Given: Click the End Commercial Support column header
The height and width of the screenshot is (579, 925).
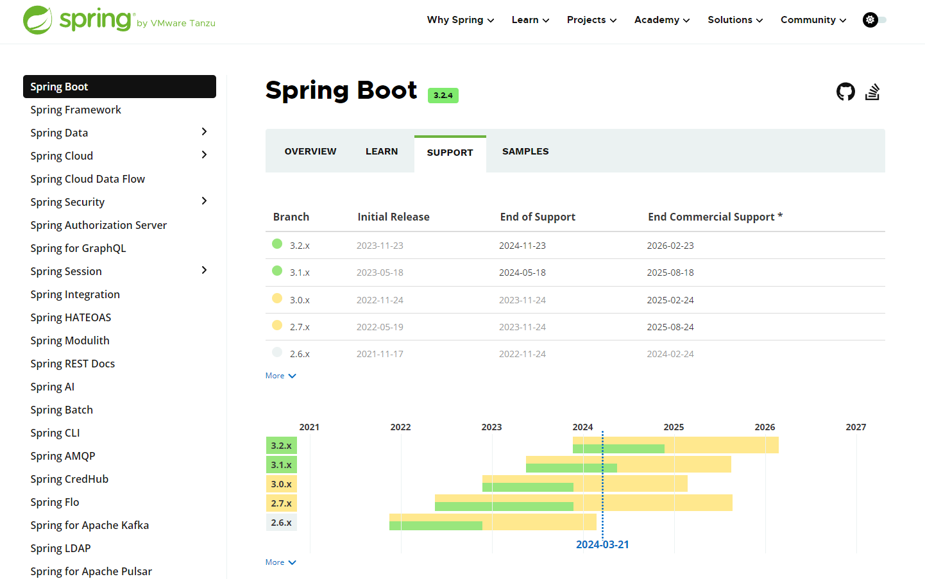Looking at the screenshot, I should tap(715, 217).
